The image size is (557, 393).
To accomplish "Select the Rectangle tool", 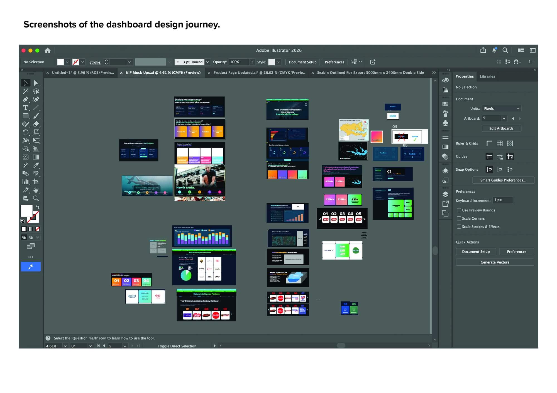I will pos(25,116).
